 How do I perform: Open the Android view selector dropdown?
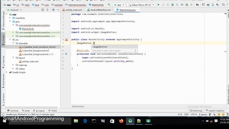(14, 10)
